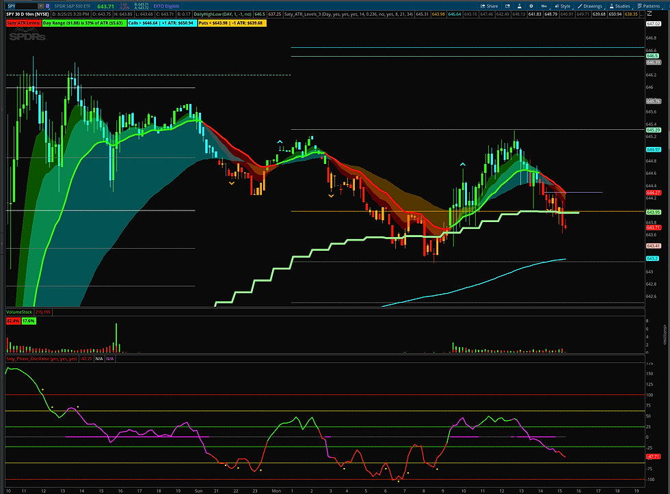Click the -47.71 red oscillator axis bubble
Screen dimensions: 670x494
coord(654,456)
